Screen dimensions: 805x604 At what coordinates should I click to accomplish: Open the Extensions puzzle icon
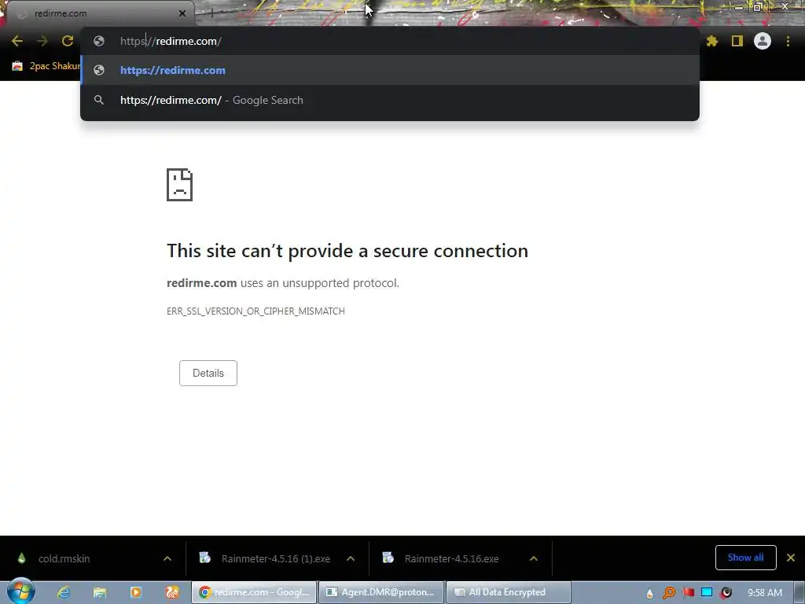pos(712,41)
